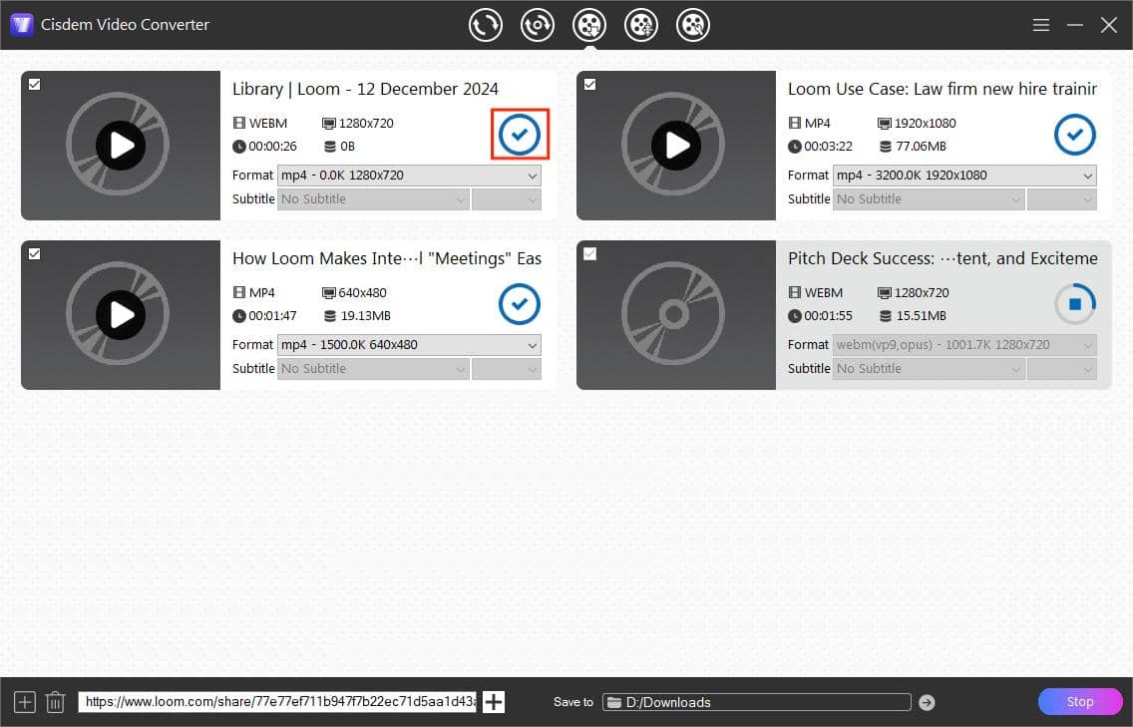This screenshot has width=1133, height=727.
Task: Click the completed checkmark for Library | Loom
Action: click(520, 135)
